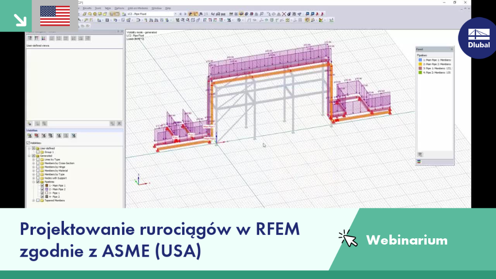Collapse the Pipelines tree node

[x=33, y=182]
